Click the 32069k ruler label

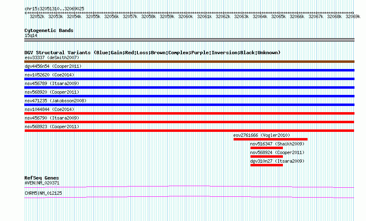[353, 16]
